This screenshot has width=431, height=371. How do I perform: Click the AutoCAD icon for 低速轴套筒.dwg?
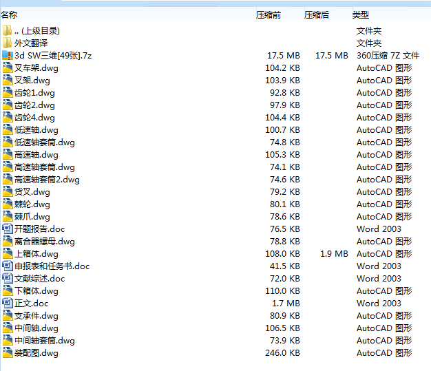(x=8, y=142)
